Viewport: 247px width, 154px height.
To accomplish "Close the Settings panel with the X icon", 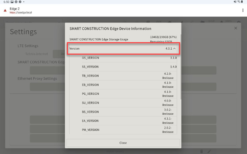I will click(236, 28).
